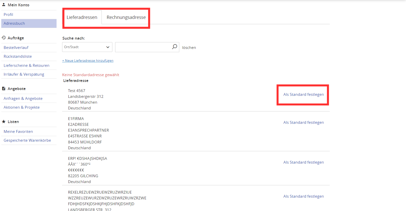Open Meine Favoriten list
The width and height of the screenshot is (406, 211).
click(x=18, y=132)
